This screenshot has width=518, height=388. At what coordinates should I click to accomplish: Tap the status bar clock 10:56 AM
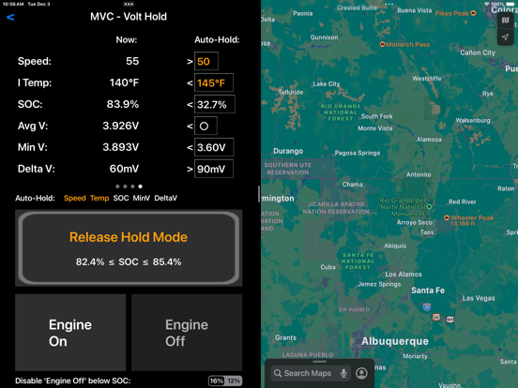tap(13, 4)
